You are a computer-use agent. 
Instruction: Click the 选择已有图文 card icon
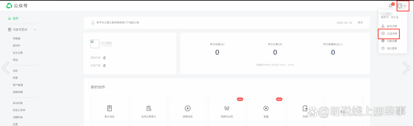[149, 108]
